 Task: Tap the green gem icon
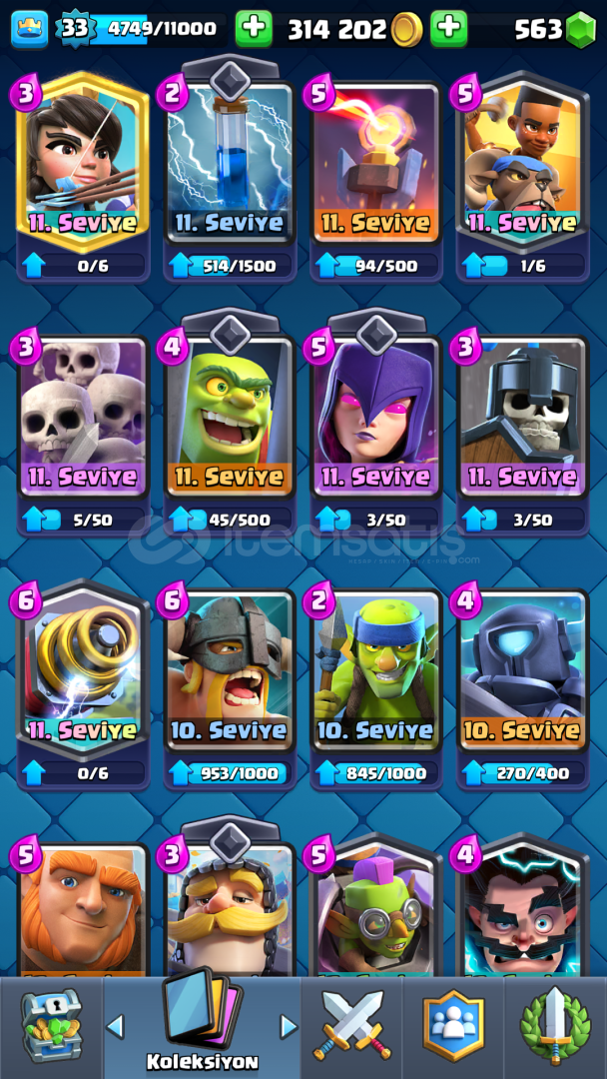click(x=580, y=30)
